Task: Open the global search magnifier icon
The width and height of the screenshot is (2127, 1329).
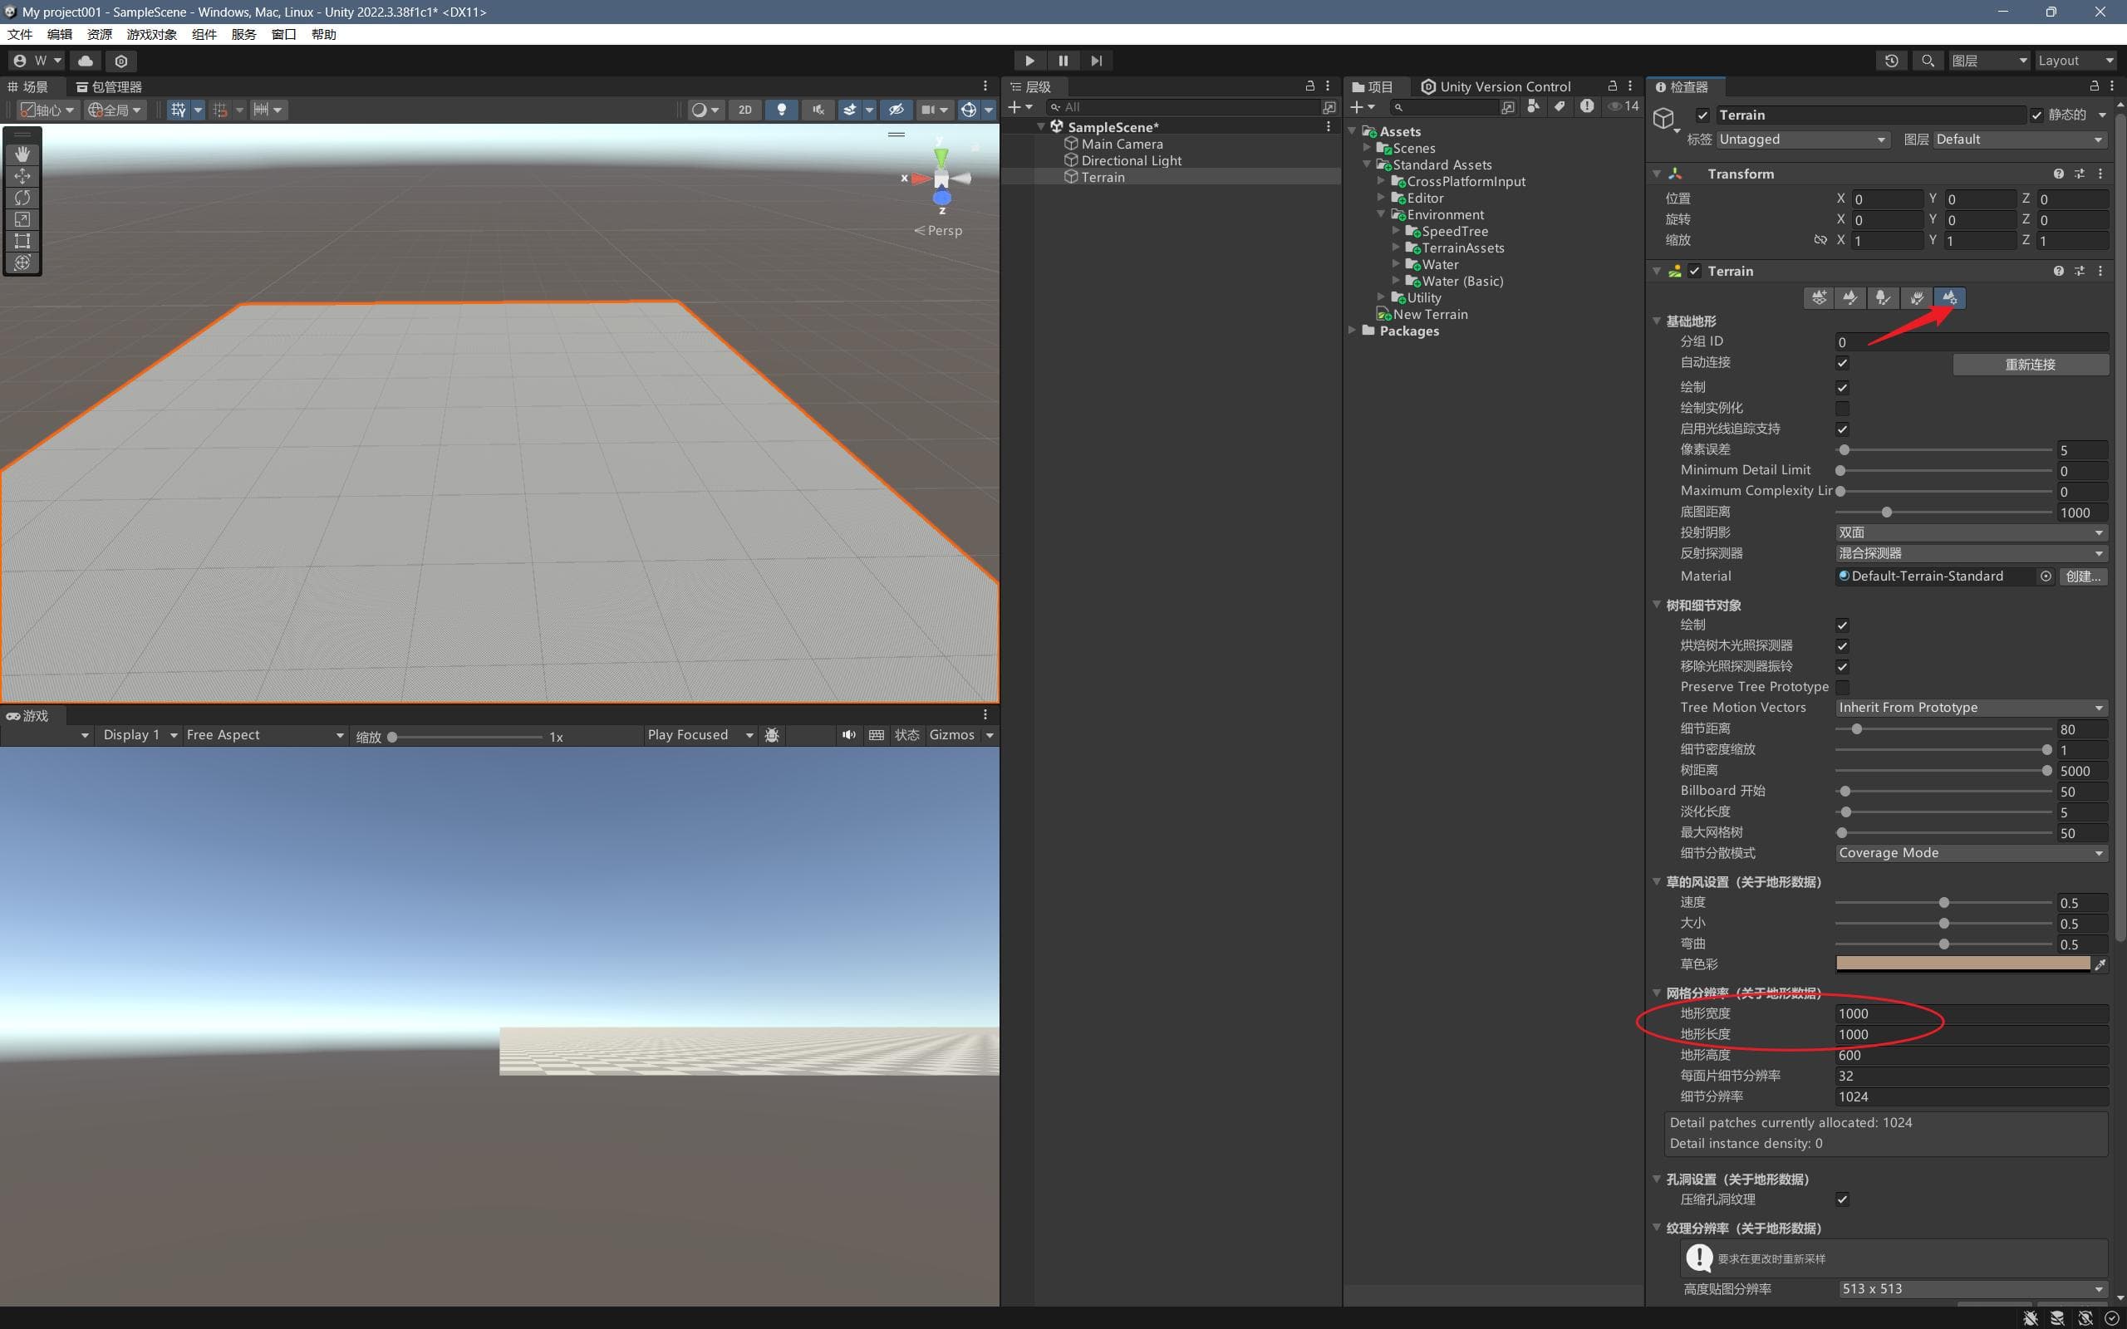Action: click(1928, 61)
